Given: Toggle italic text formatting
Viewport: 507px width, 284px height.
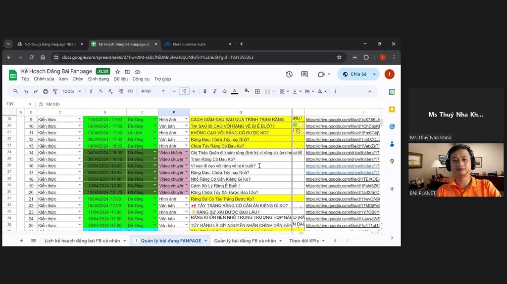Looking at the screenshot, I should [x=215, y=91].
